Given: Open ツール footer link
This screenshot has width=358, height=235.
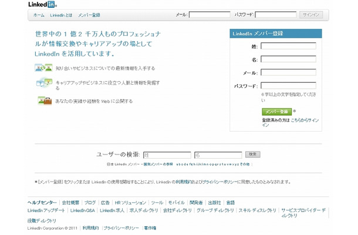Looking at the screenshot, I should [157, 203].
